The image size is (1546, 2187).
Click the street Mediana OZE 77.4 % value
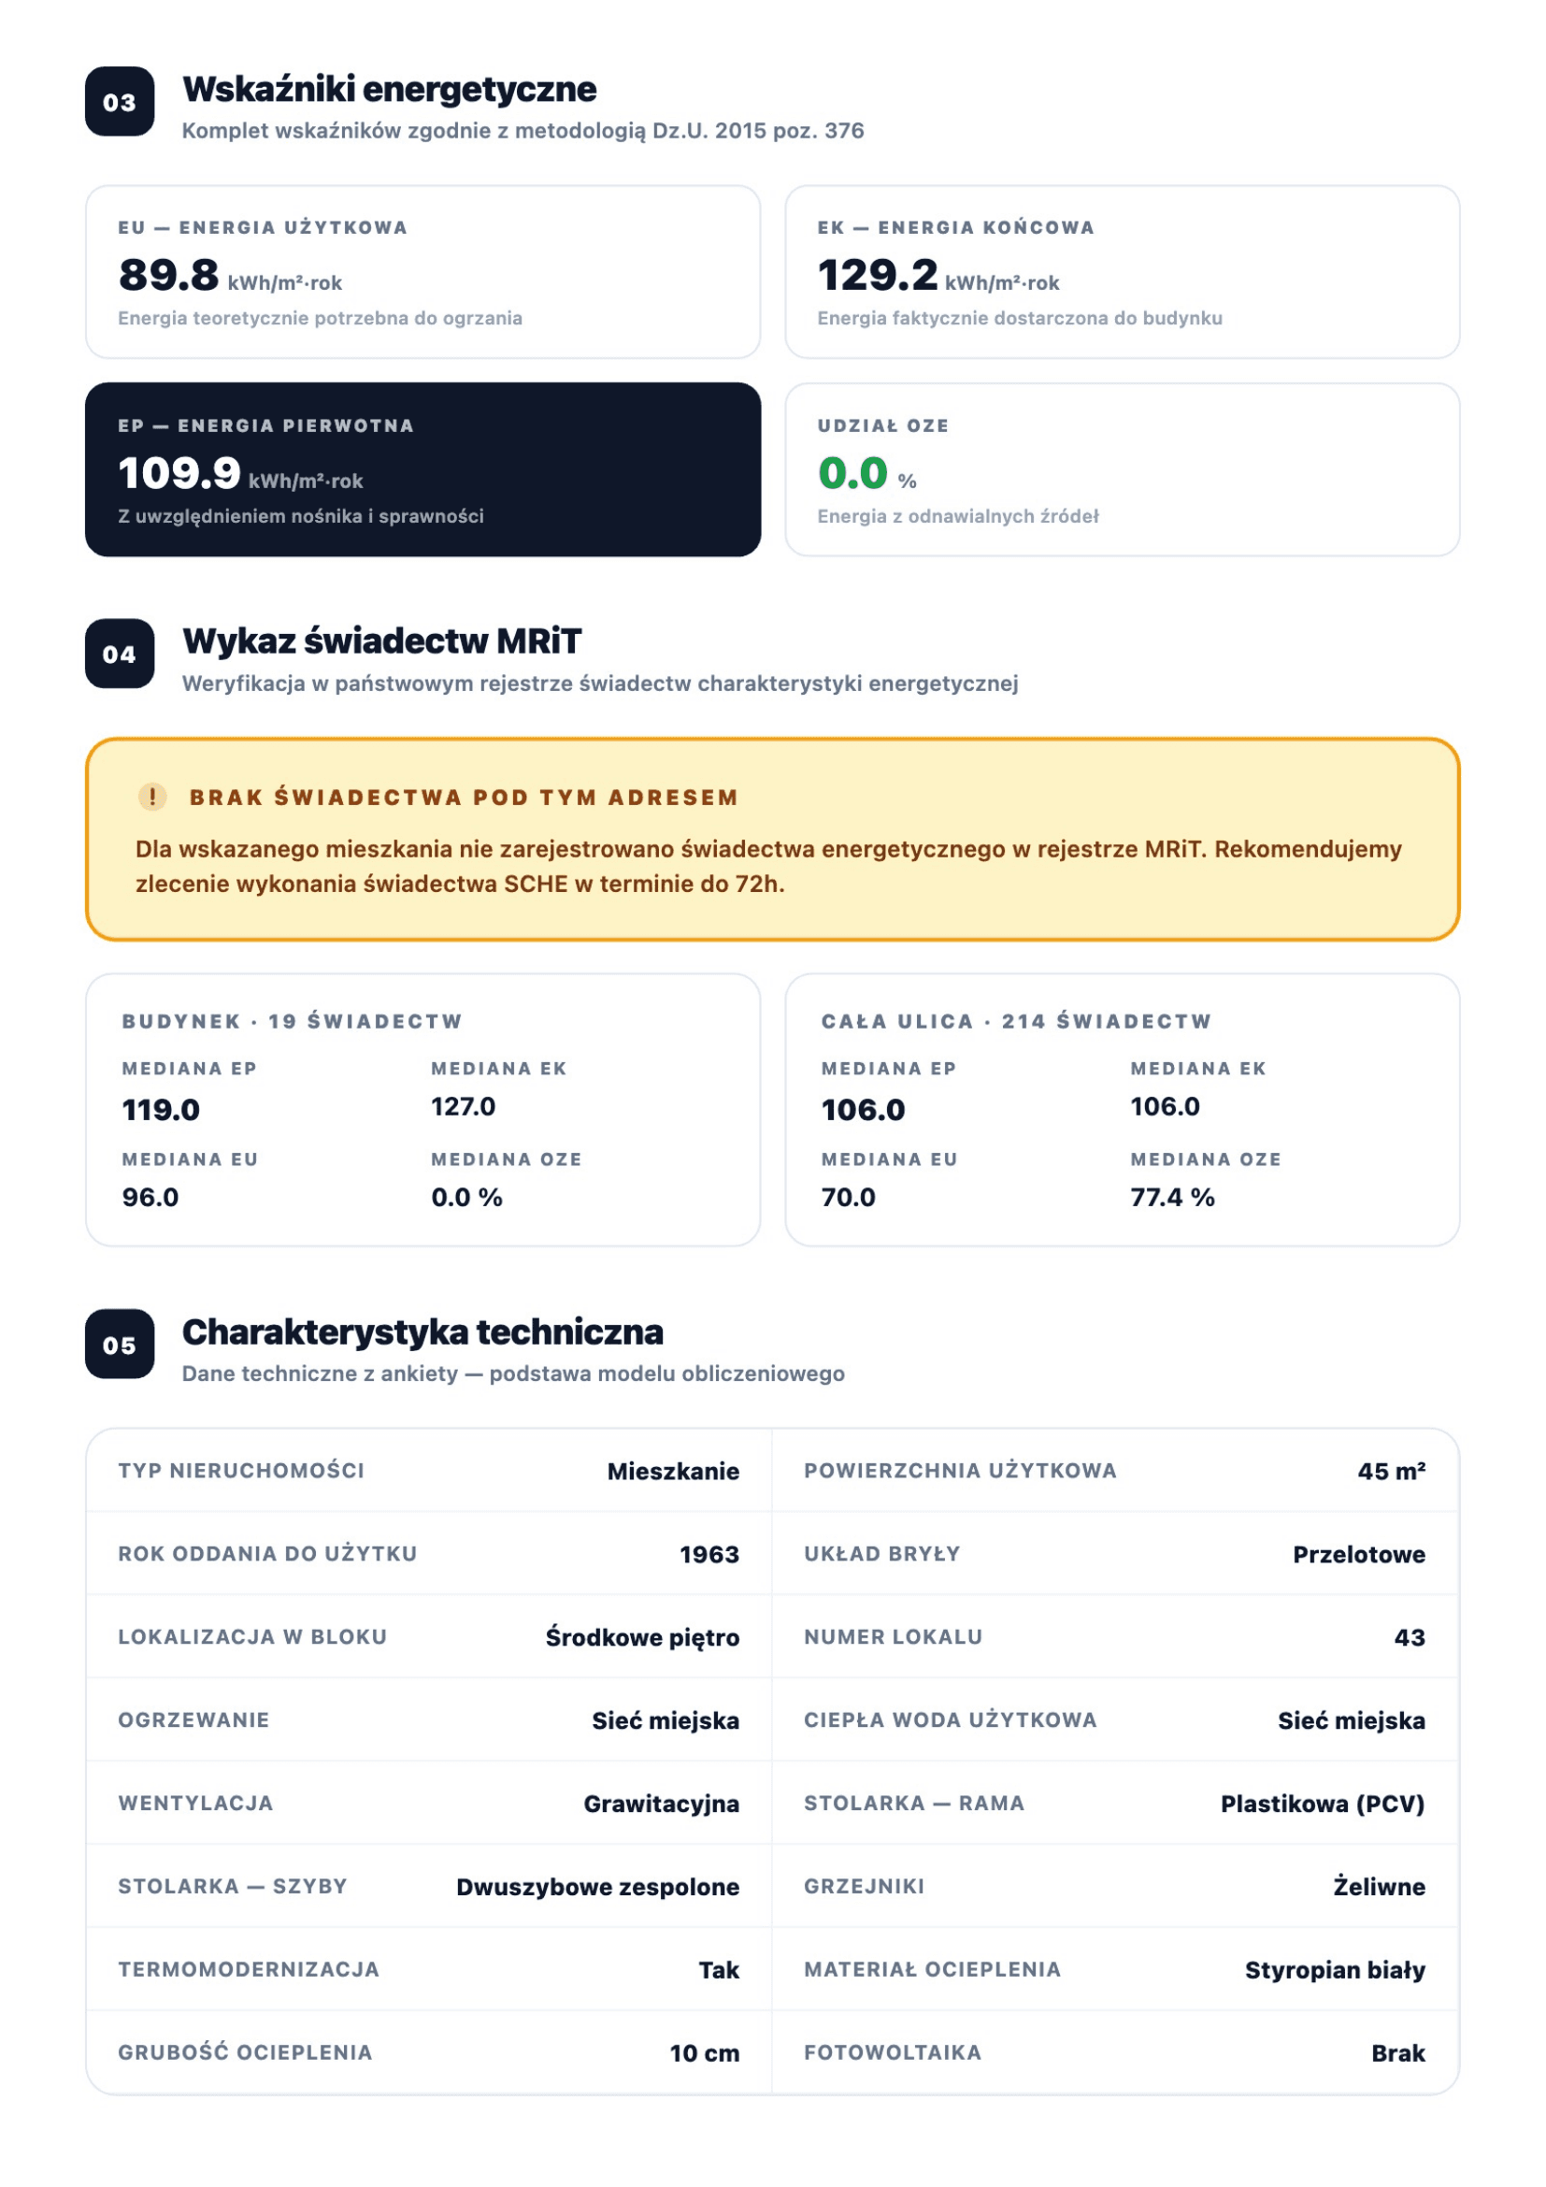[1172, 1198]
